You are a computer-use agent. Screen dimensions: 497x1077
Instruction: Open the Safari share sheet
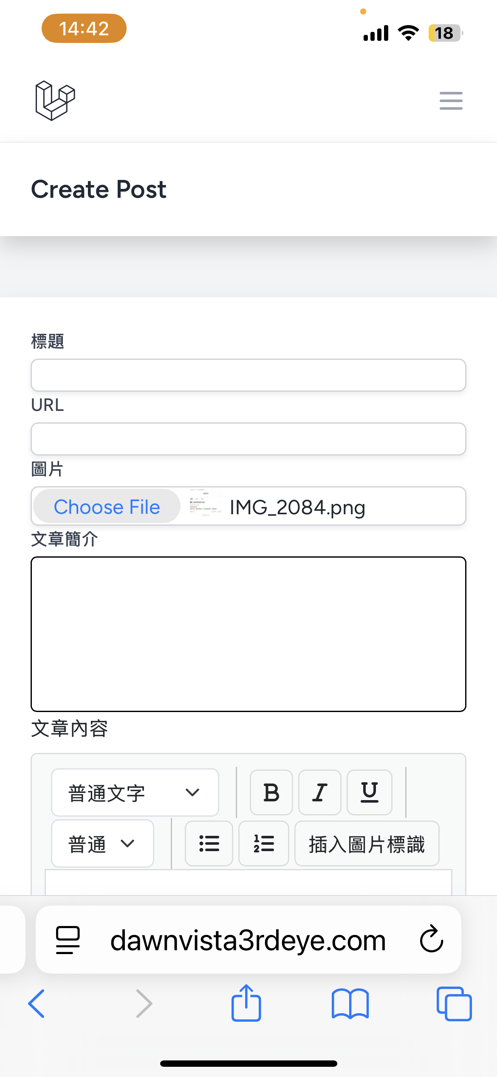pos(246,1003)
